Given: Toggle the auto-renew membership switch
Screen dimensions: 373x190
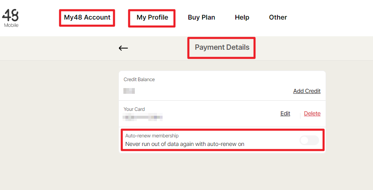Looking at the screenshot, I should coord(309,140).
